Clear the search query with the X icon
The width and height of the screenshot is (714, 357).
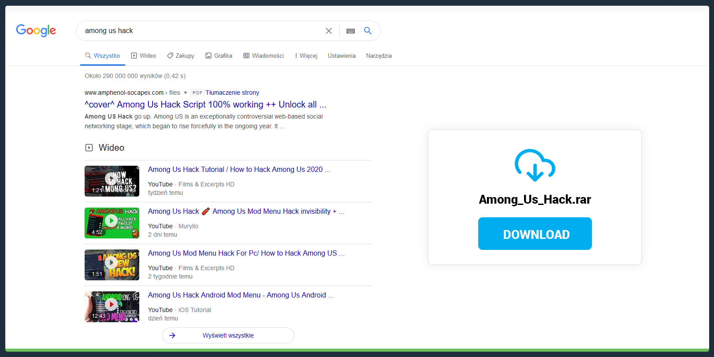[329, 31]
